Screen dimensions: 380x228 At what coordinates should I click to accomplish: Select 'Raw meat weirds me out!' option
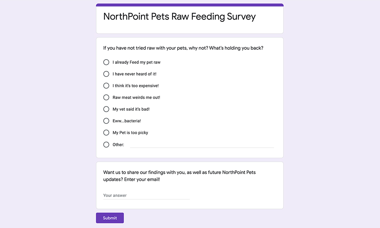click(x=106, y=97)
